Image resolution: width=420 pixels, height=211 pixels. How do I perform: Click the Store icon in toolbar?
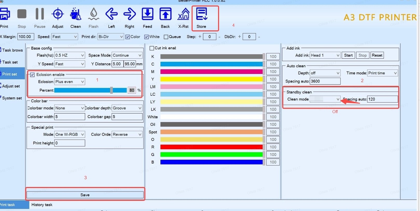coord(201,14)
